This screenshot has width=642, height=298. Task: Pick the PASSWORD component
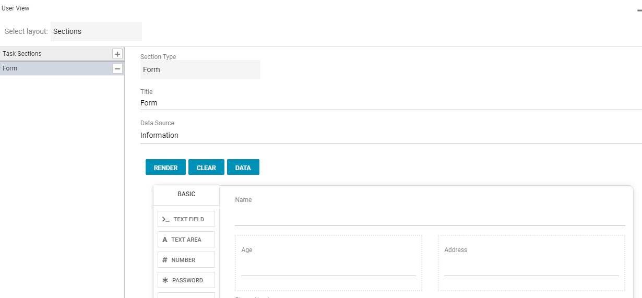tap(186, 280)
